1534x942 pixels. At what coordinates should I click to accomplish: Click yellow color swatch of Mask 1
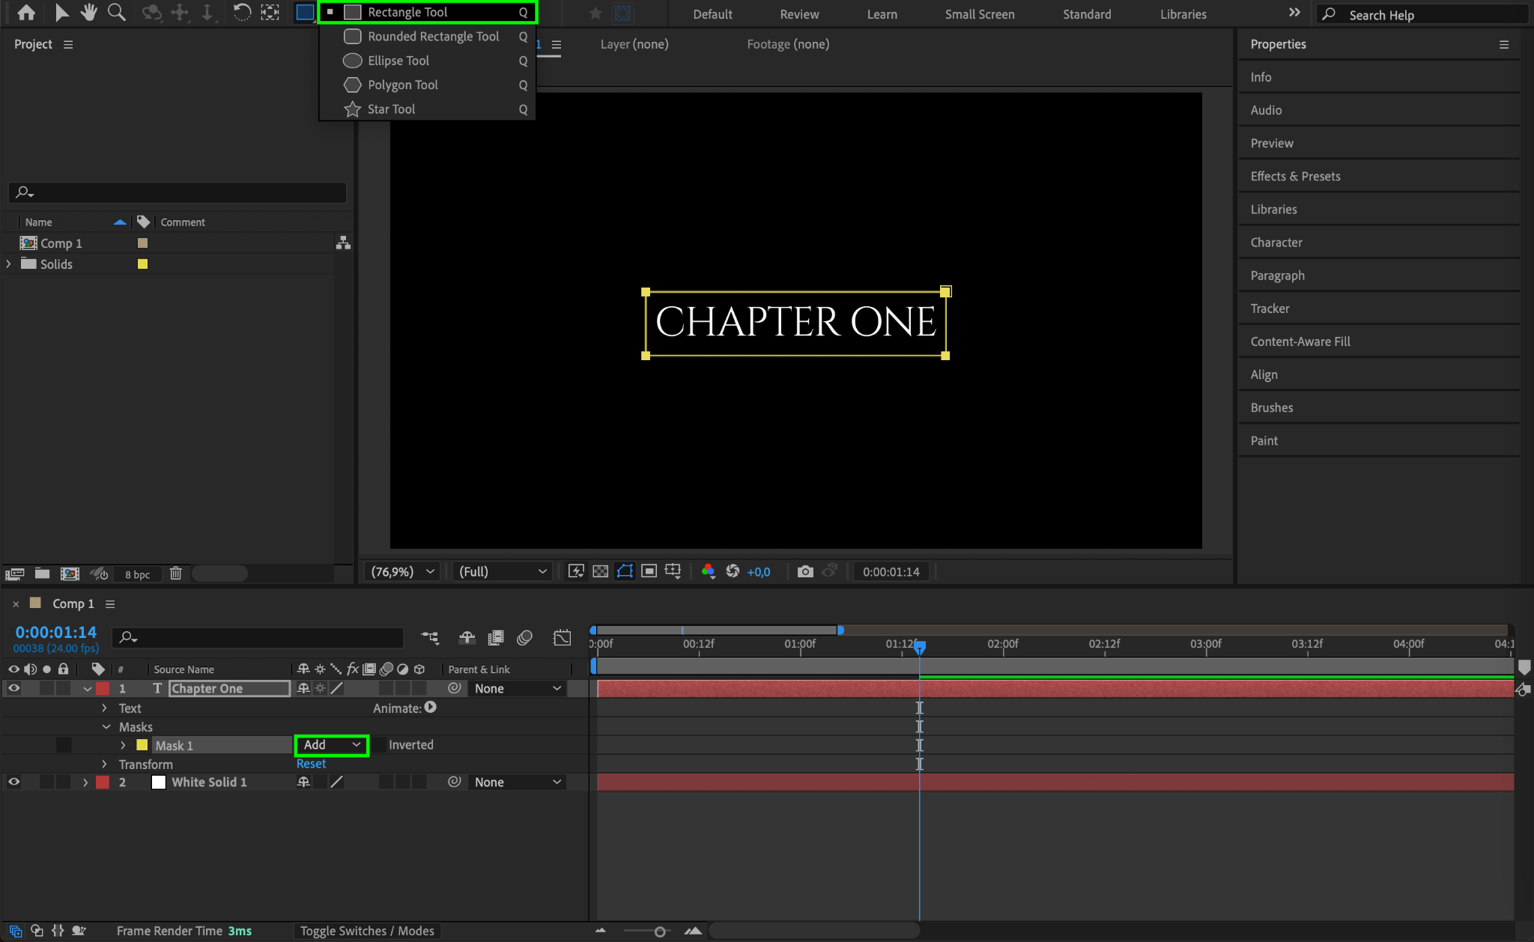[142, 746]
